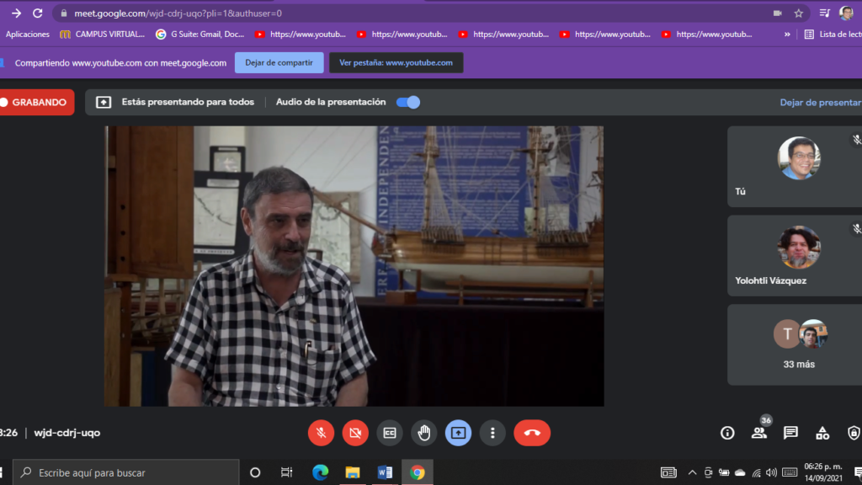Open the host controls shield icon

pyautogui.click(x=853, y=433)
